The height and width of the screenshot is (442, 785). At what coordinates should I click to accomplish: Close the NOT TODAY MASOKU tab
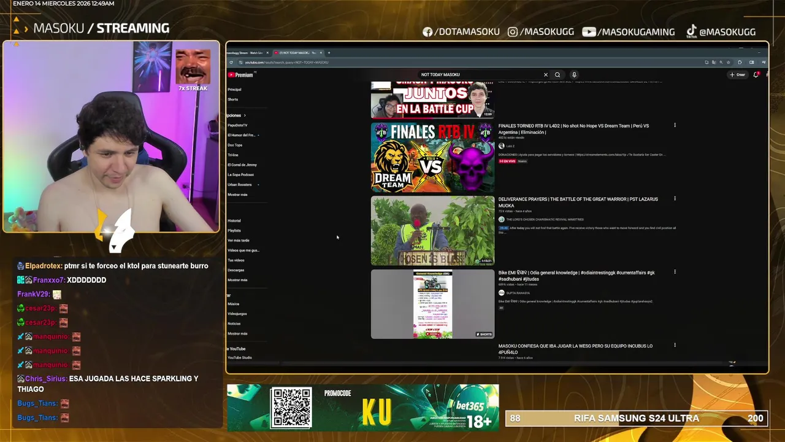coord(321,53)
